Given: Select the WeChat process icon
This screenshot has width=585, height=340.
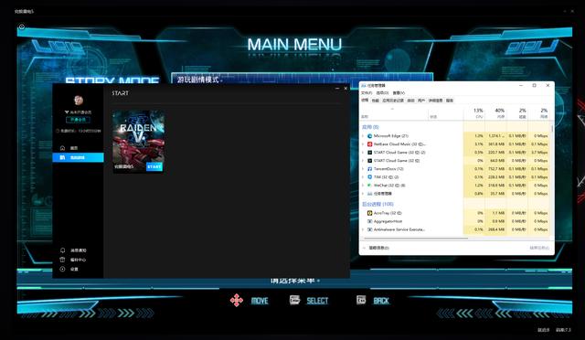Looking at the screenshot, I should (x=369, y=186).
